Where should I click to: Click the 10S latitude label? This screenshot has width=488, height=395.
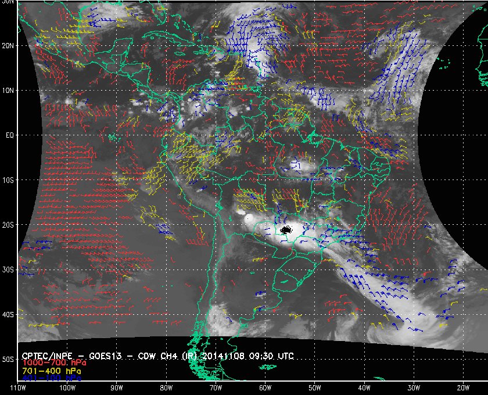8,180
